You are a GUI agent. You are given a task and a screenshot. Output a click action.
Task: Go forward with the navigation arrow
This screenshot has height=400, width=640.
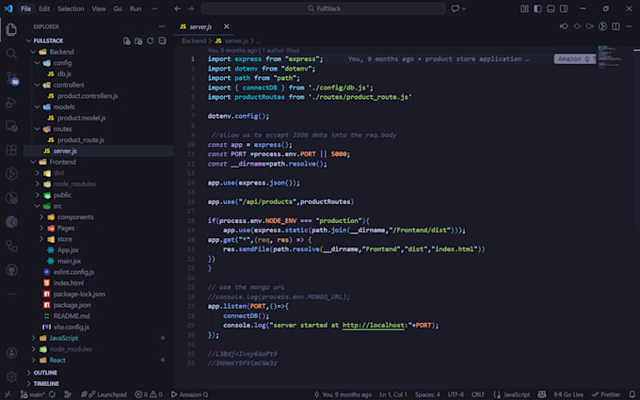[x=191, y=8]
